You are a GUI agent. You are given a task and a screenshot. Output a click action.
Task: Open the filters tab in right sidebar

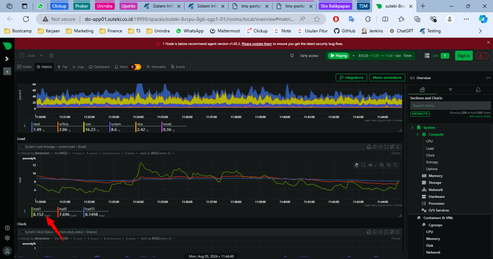(450, 90)
